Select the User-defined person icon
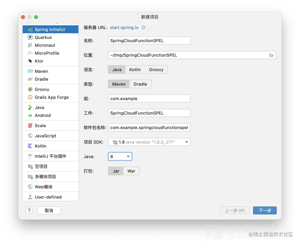This screenshot has height=244, width=300. [x=30, y=197]
